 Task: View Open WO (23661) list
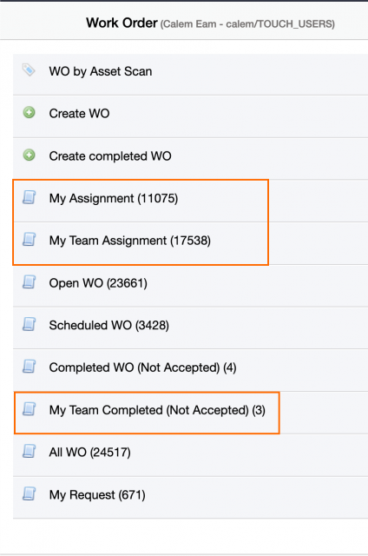point(191,286)
